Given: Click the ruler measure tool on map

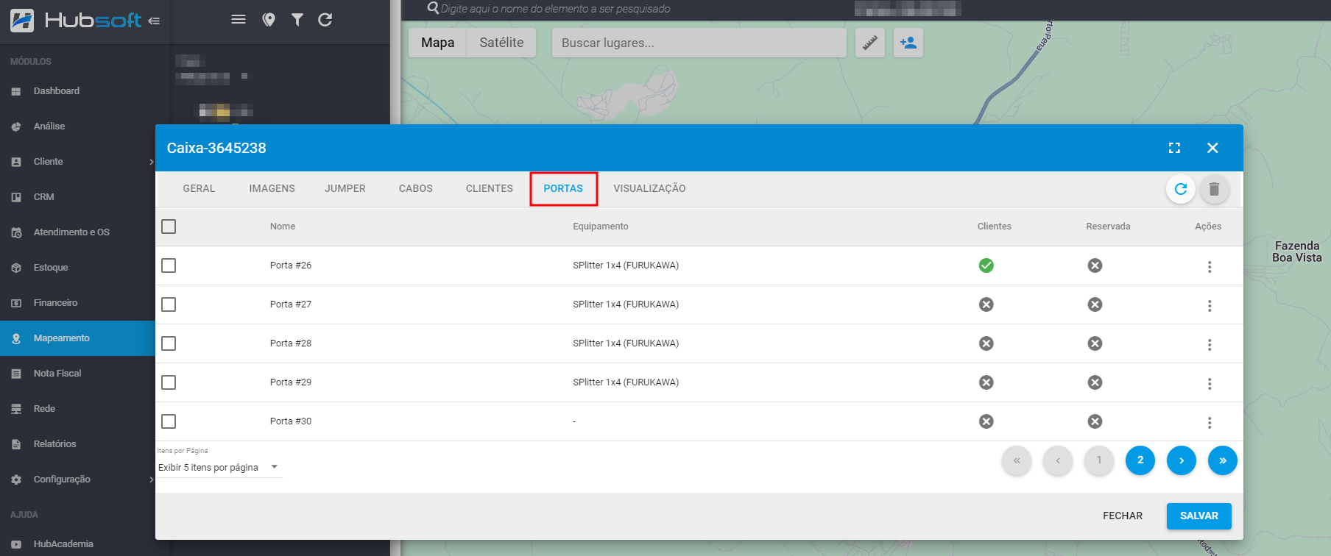Looking at the screenshot, I should click(870, 43).
